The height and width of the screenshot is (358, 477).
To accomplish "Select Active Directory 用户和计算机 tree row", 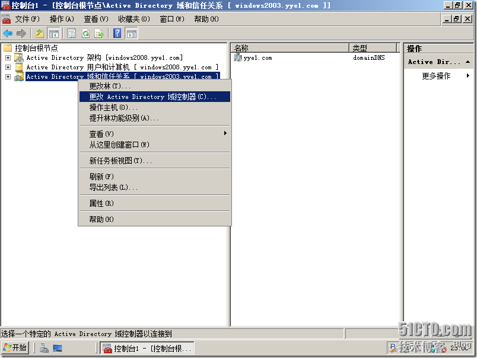I will pyautogui.click(x=122, y=67).
